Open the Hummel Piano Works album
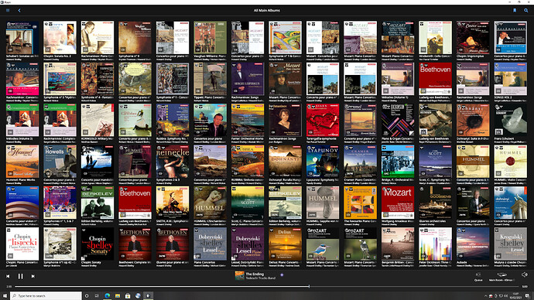 pos(22,162)
